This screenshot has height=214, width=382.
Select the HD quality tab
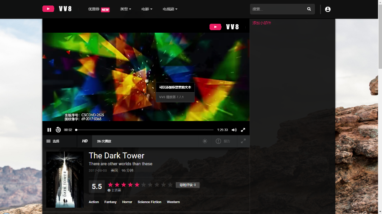click(x=84, y=141)
